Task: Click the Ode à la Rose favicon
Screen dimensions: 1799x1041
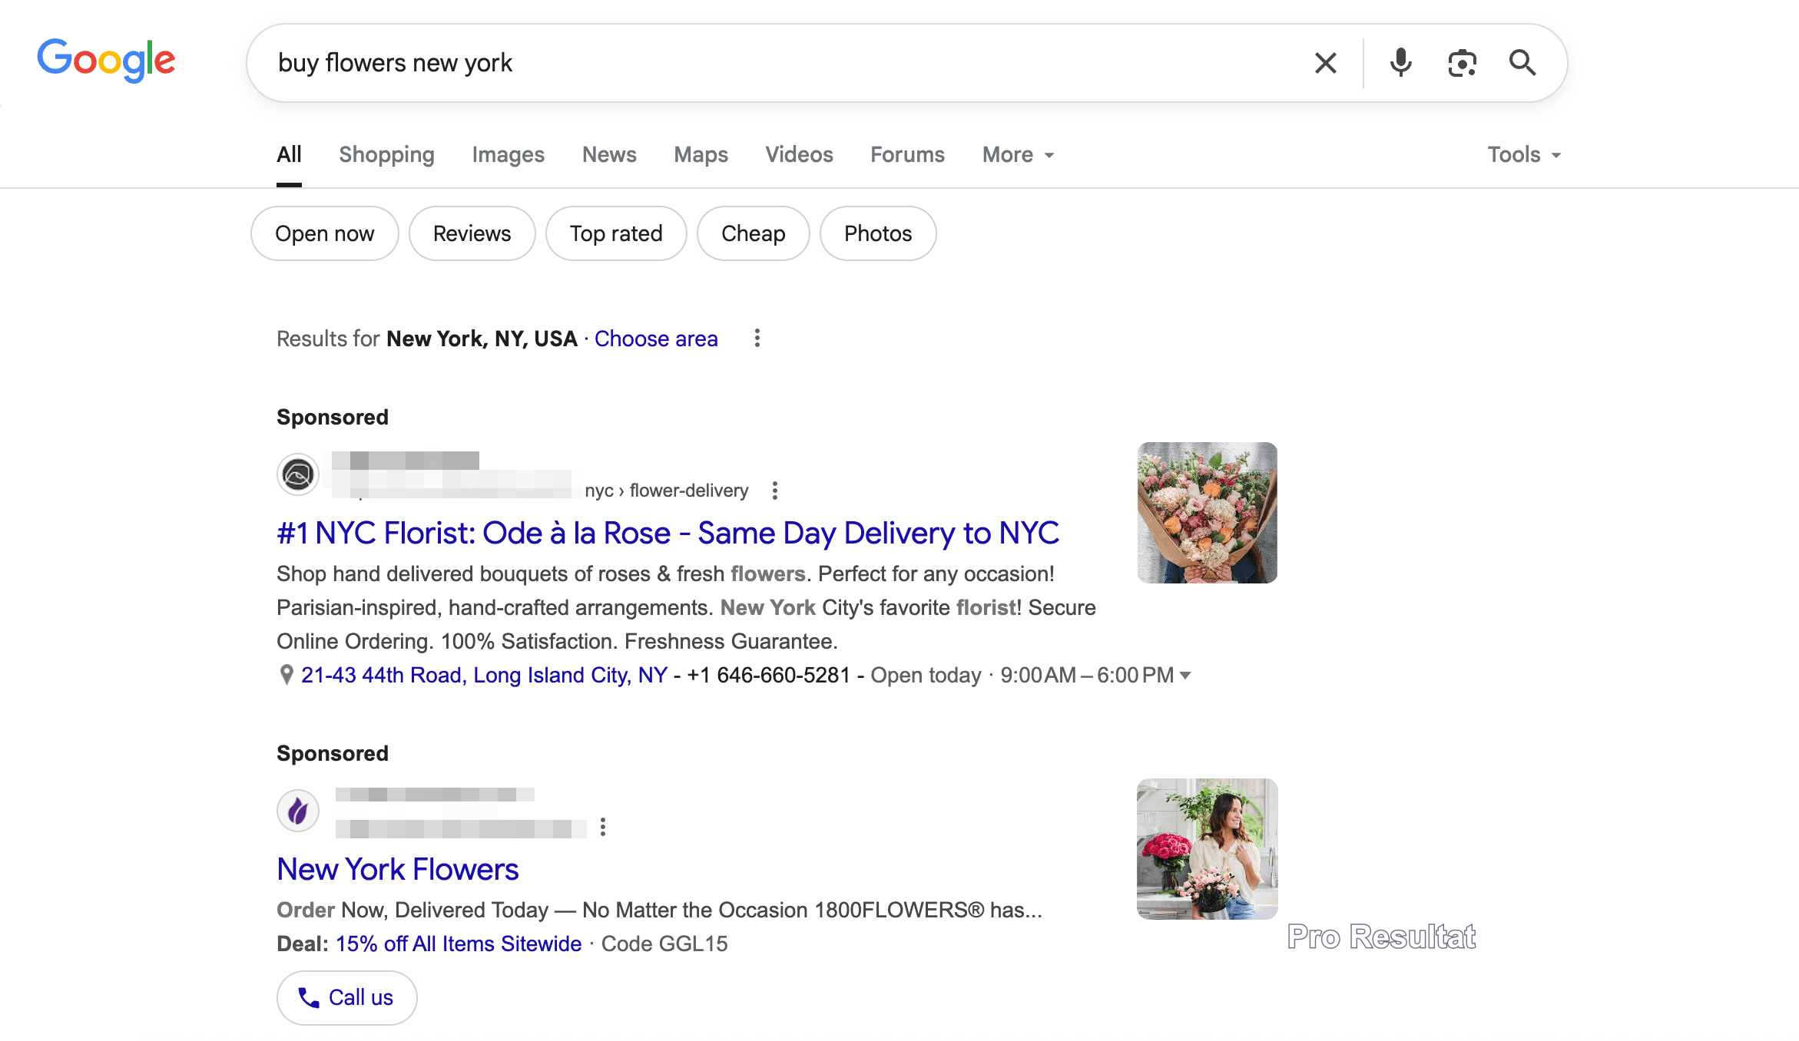Action: (x=298, y=474)
